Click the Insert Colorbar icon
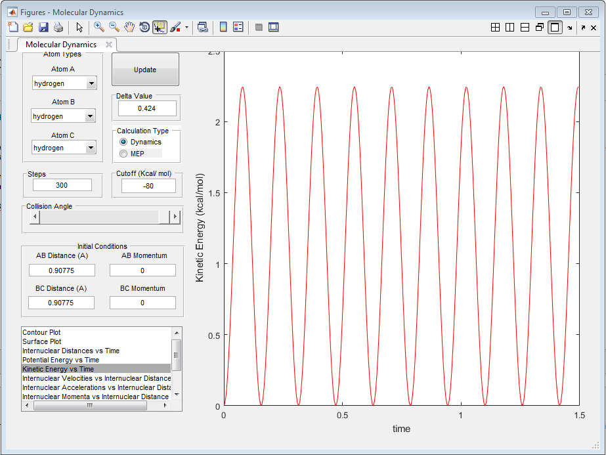 (223, 27)
